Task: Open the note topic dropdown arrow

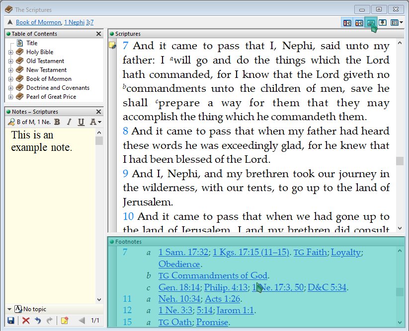Action: click(x=9, y=309)
